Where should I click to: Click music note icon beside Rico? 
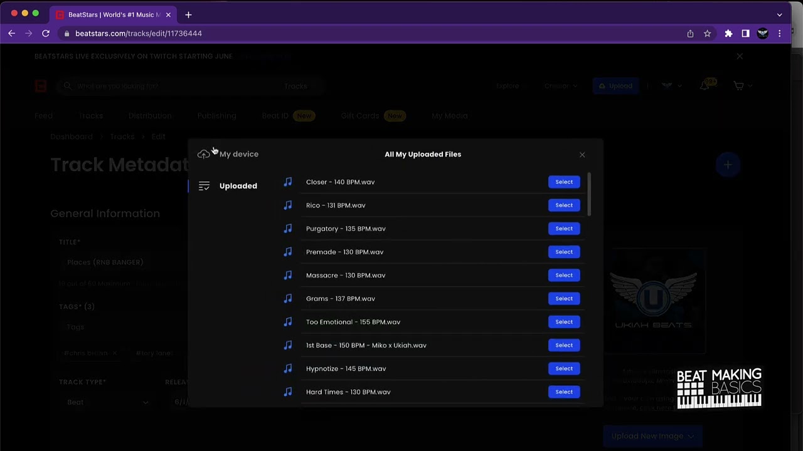pyautogui.click(x=288, y=205)
